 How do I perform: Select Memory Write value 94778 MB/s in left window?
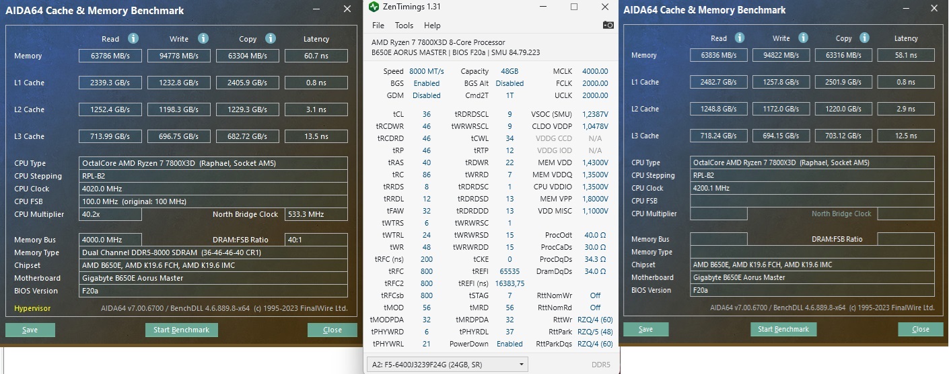(179, 56)
